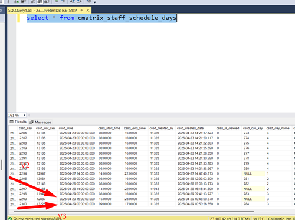Click login 'sa (51)' in status bar
Screen dimensions: 295x220
[x=259, y=219]
